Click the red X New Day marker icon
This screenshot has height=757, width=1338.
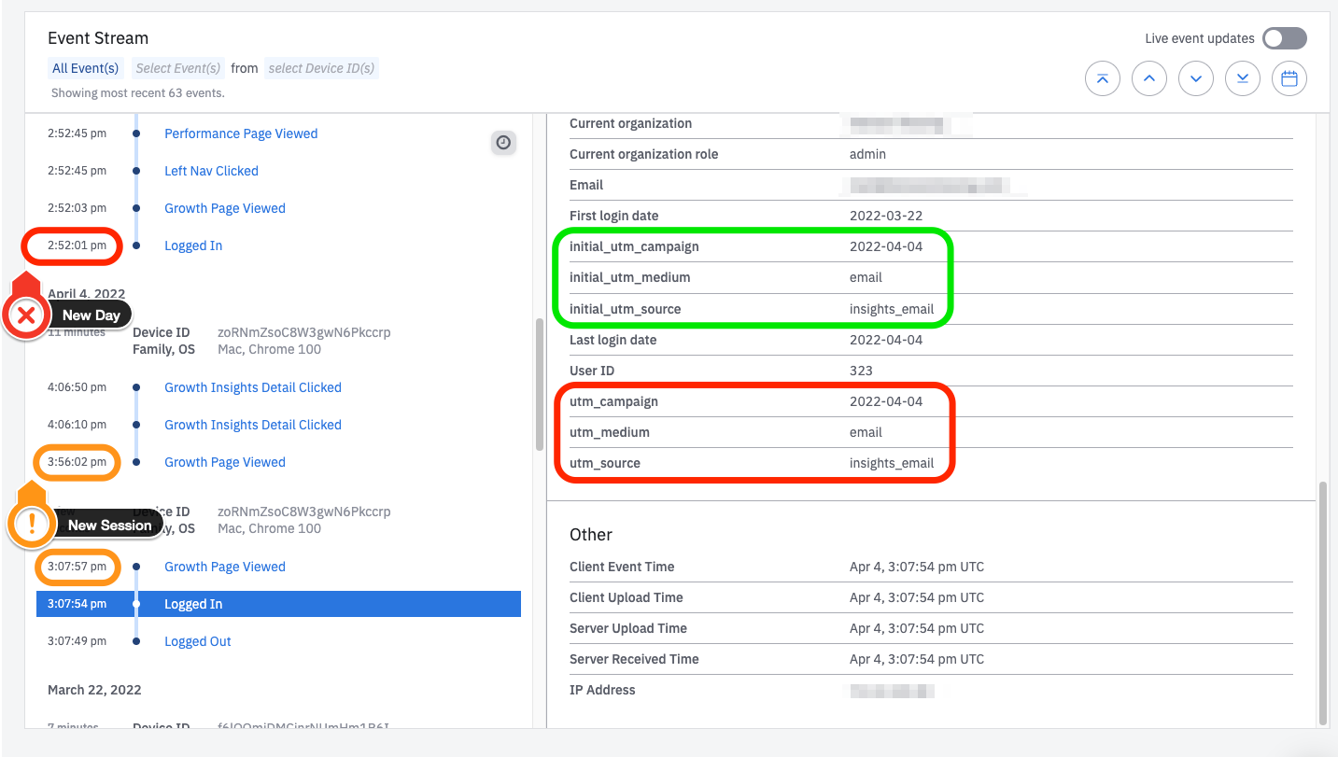coord(27,315)
